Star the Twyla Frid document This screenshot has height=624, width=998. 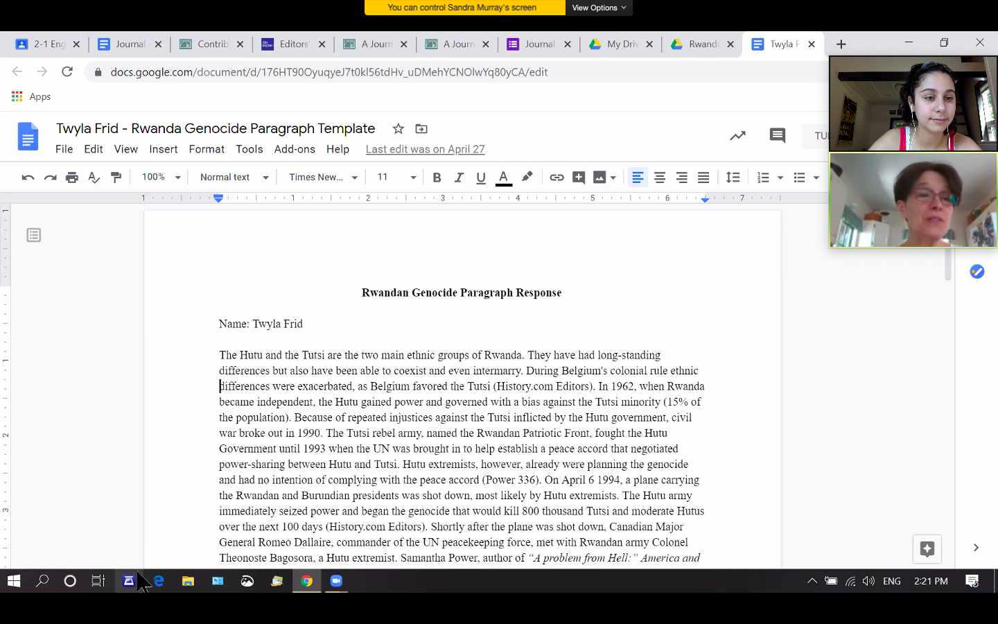pyautogui.click(x=398, y=129)
